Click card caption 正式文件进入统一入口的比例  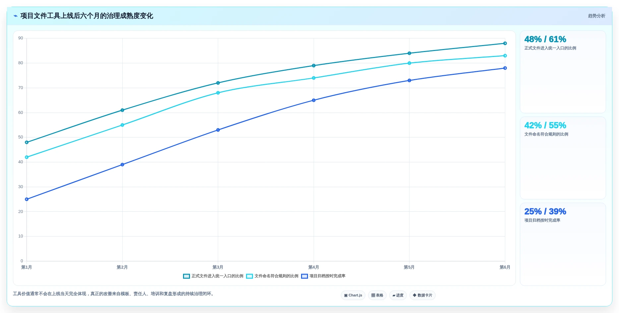pyautogui.click(x=550, y=48)
